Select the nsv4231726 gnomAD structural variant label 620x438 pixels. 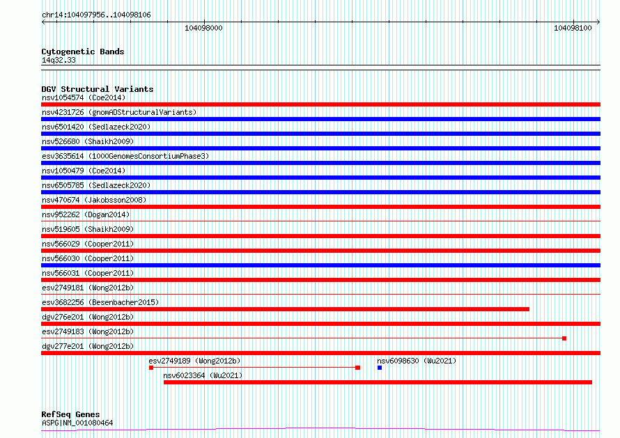[119, 112]
